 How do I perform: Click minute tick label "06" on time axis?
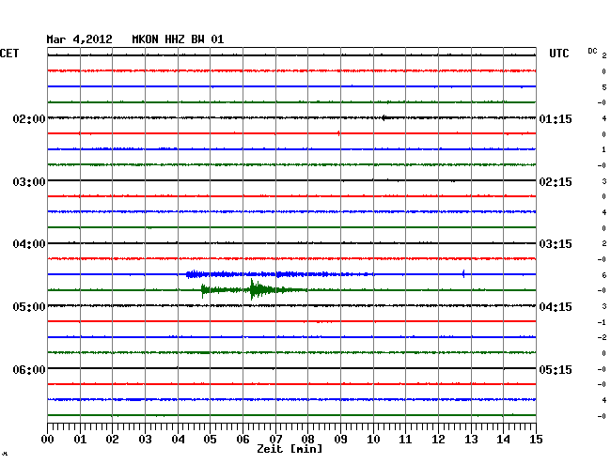coord(243,440)
